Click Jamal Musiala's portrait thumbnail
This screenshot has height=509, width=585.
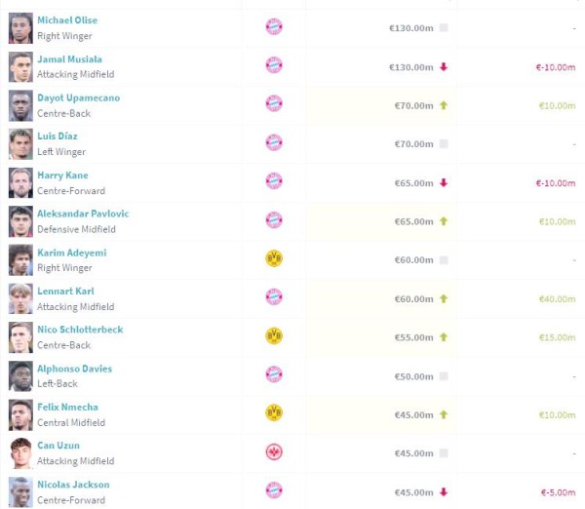[x=20, y=66]
